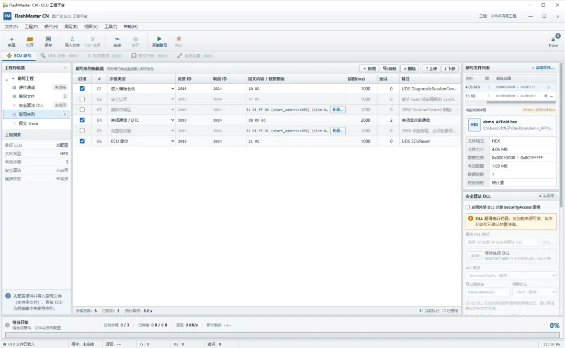
Task: Select 硬件通道 in project tree
Action: pos(36,87)
